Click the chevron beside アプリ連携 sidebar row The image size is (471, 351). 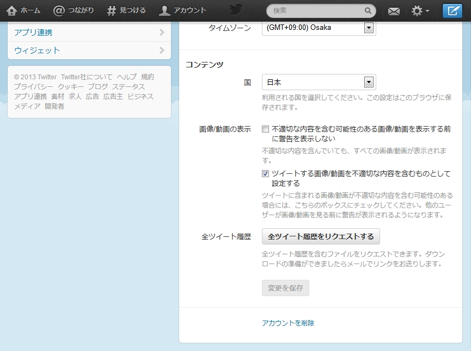point(162,33)
